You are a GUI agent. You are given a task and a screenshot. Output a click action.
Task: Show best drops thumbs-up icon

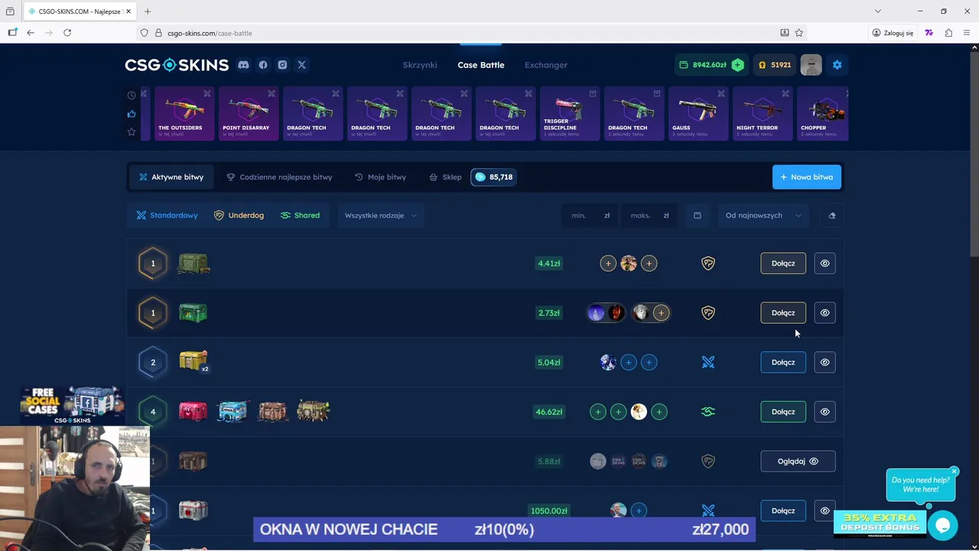click(132, 114)
